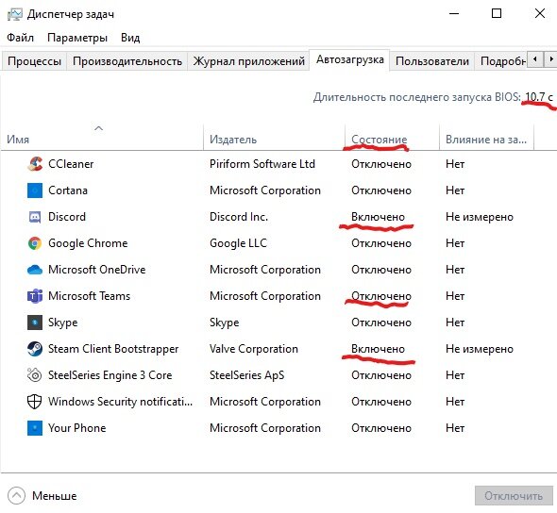The width and height of the screenshot is (557, 513).
Task: Sort by the Влияние на запуск column header
Action: coord(486,140)
